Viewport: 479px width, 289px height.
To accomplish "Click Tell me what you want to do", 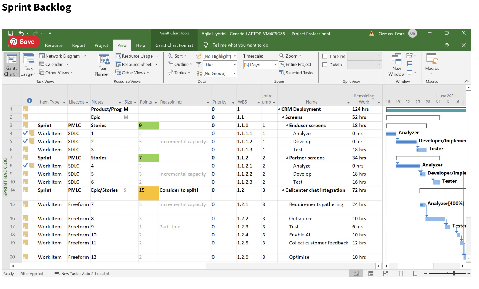I will [x=240, y=45].
